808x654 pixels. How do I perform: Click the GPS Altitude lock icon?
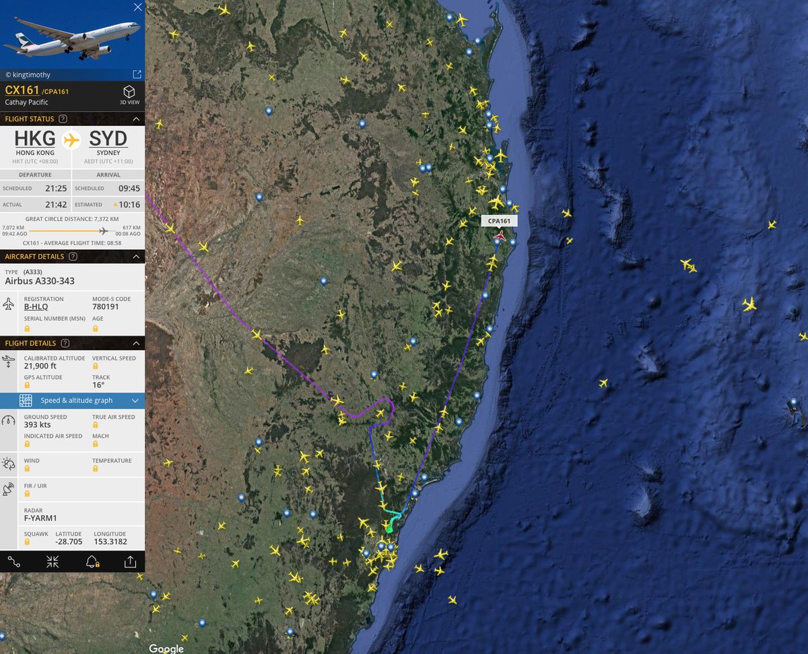pos(27,385)
